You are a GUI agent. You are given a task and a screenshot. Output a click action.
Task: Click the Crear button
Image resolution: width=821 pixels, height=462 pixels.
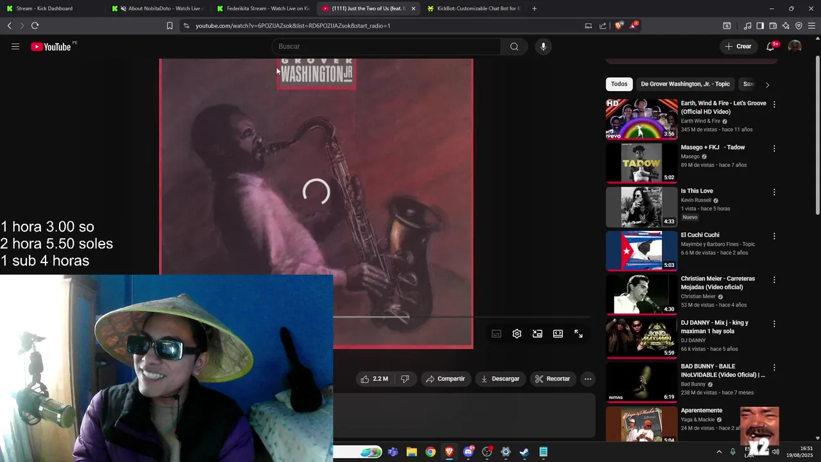(738, 46)
